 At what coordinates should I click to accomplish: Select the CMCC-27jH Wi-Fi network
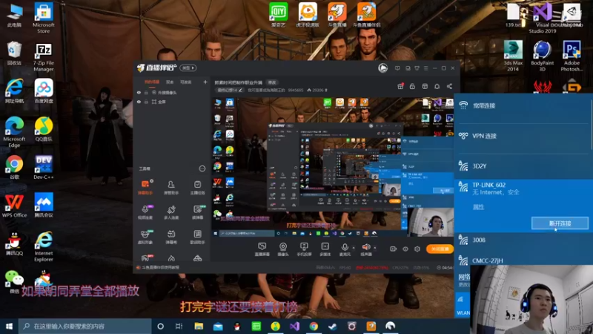pyautogui.click(x=523, y=261)
